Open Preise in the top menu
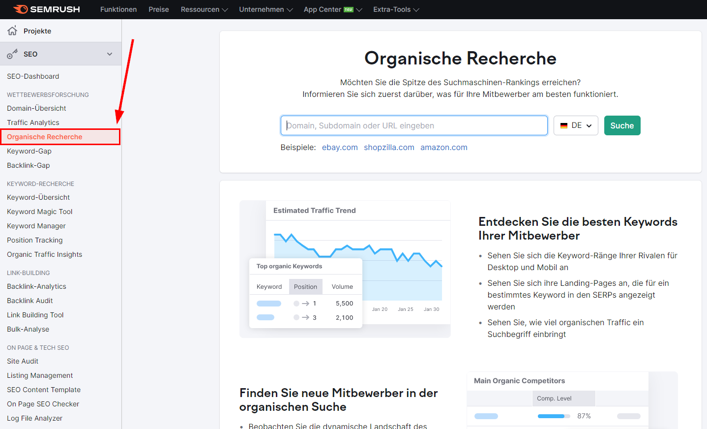The width and height of the screenshot is (707, 429). (159, 9)
